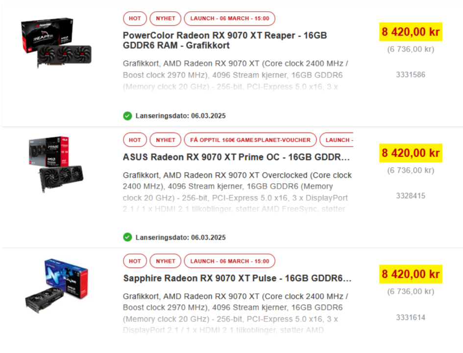This screenshot has height=353, width=463.
Task: Click truncated LAUNCH badge on ASUS listing
Action: click(337, 140)
